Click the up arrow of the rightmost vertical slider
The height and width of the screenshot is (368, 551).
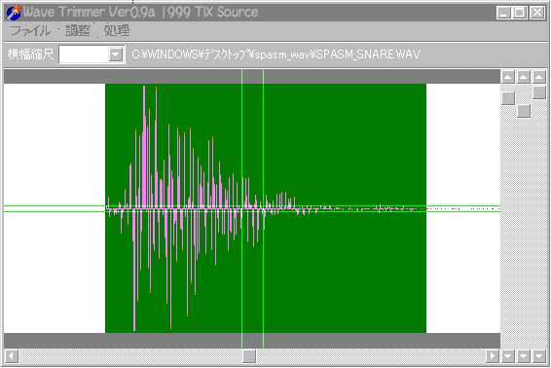point(538,77)
